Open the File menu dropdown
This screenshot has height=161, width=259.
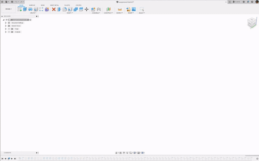tap(7, 2)
